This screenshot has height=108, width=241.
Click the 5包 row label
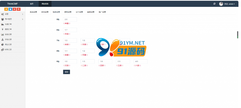(58, 20)
